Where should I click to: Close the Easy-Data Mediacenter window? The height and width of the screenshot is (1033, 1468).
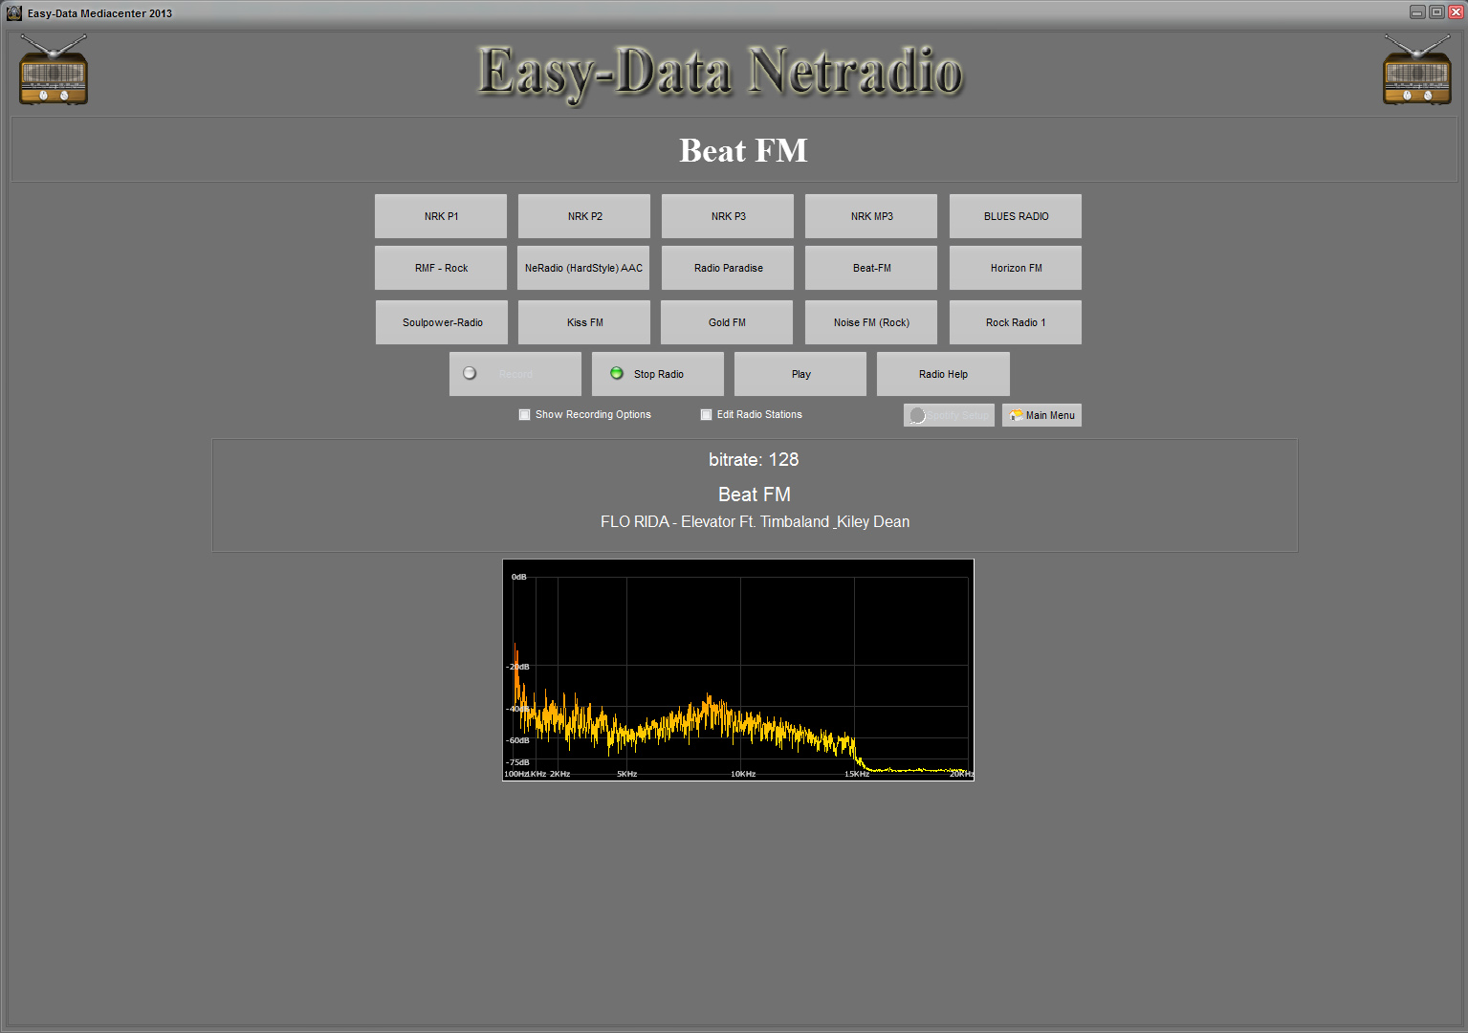pyautogui.click(x=1456, y=12)
